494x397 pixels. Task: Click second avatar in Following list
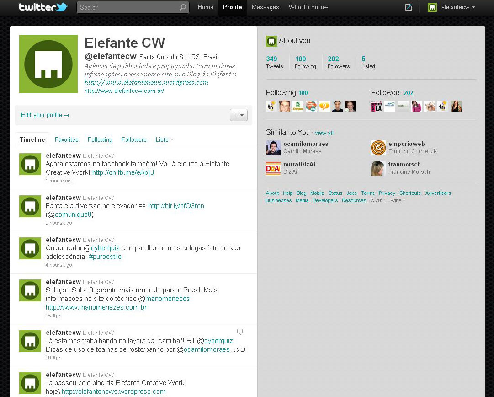285,106
